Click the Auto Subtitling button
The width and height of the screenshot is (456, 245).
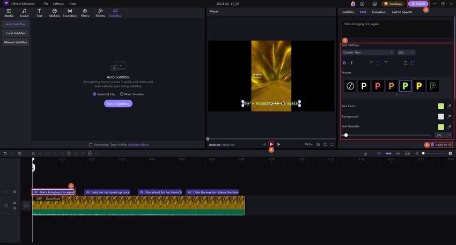point(118,103)
